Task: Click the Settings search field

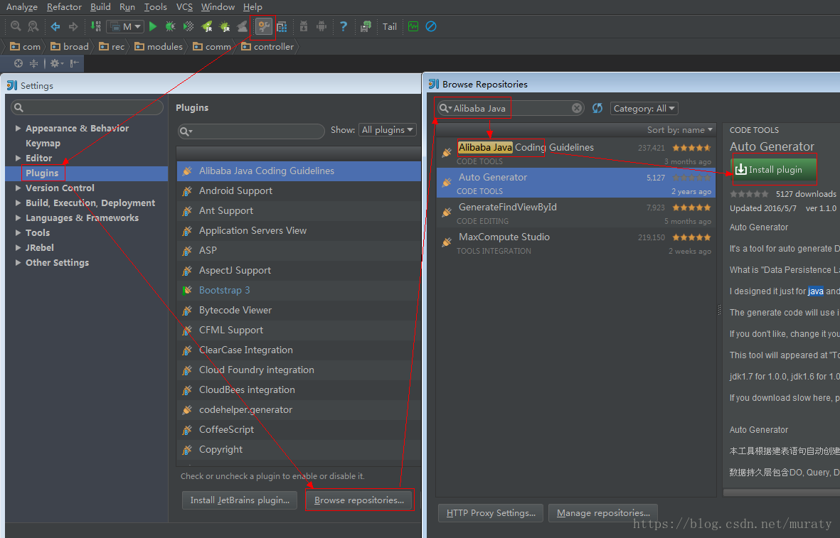Action: 87,107
